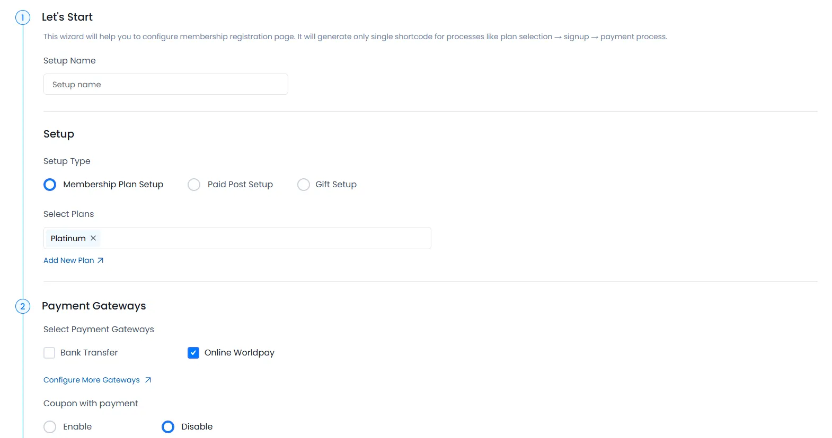Select Membership Plan Setup radio button

point(50,185)
